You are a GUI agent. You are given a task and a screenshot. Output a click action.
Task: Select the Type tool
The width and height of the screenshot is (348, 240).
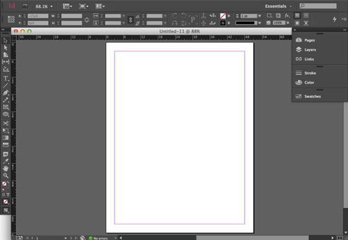click(x=6, y=78)
